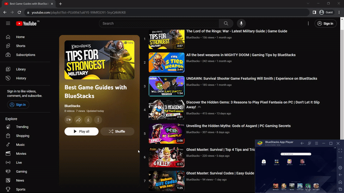The width and height of the screenshot is (344, 193).
Task: Click the BlueStacks home icon in side toolbar
Action: pyautogui.click(x=340, y=182)
